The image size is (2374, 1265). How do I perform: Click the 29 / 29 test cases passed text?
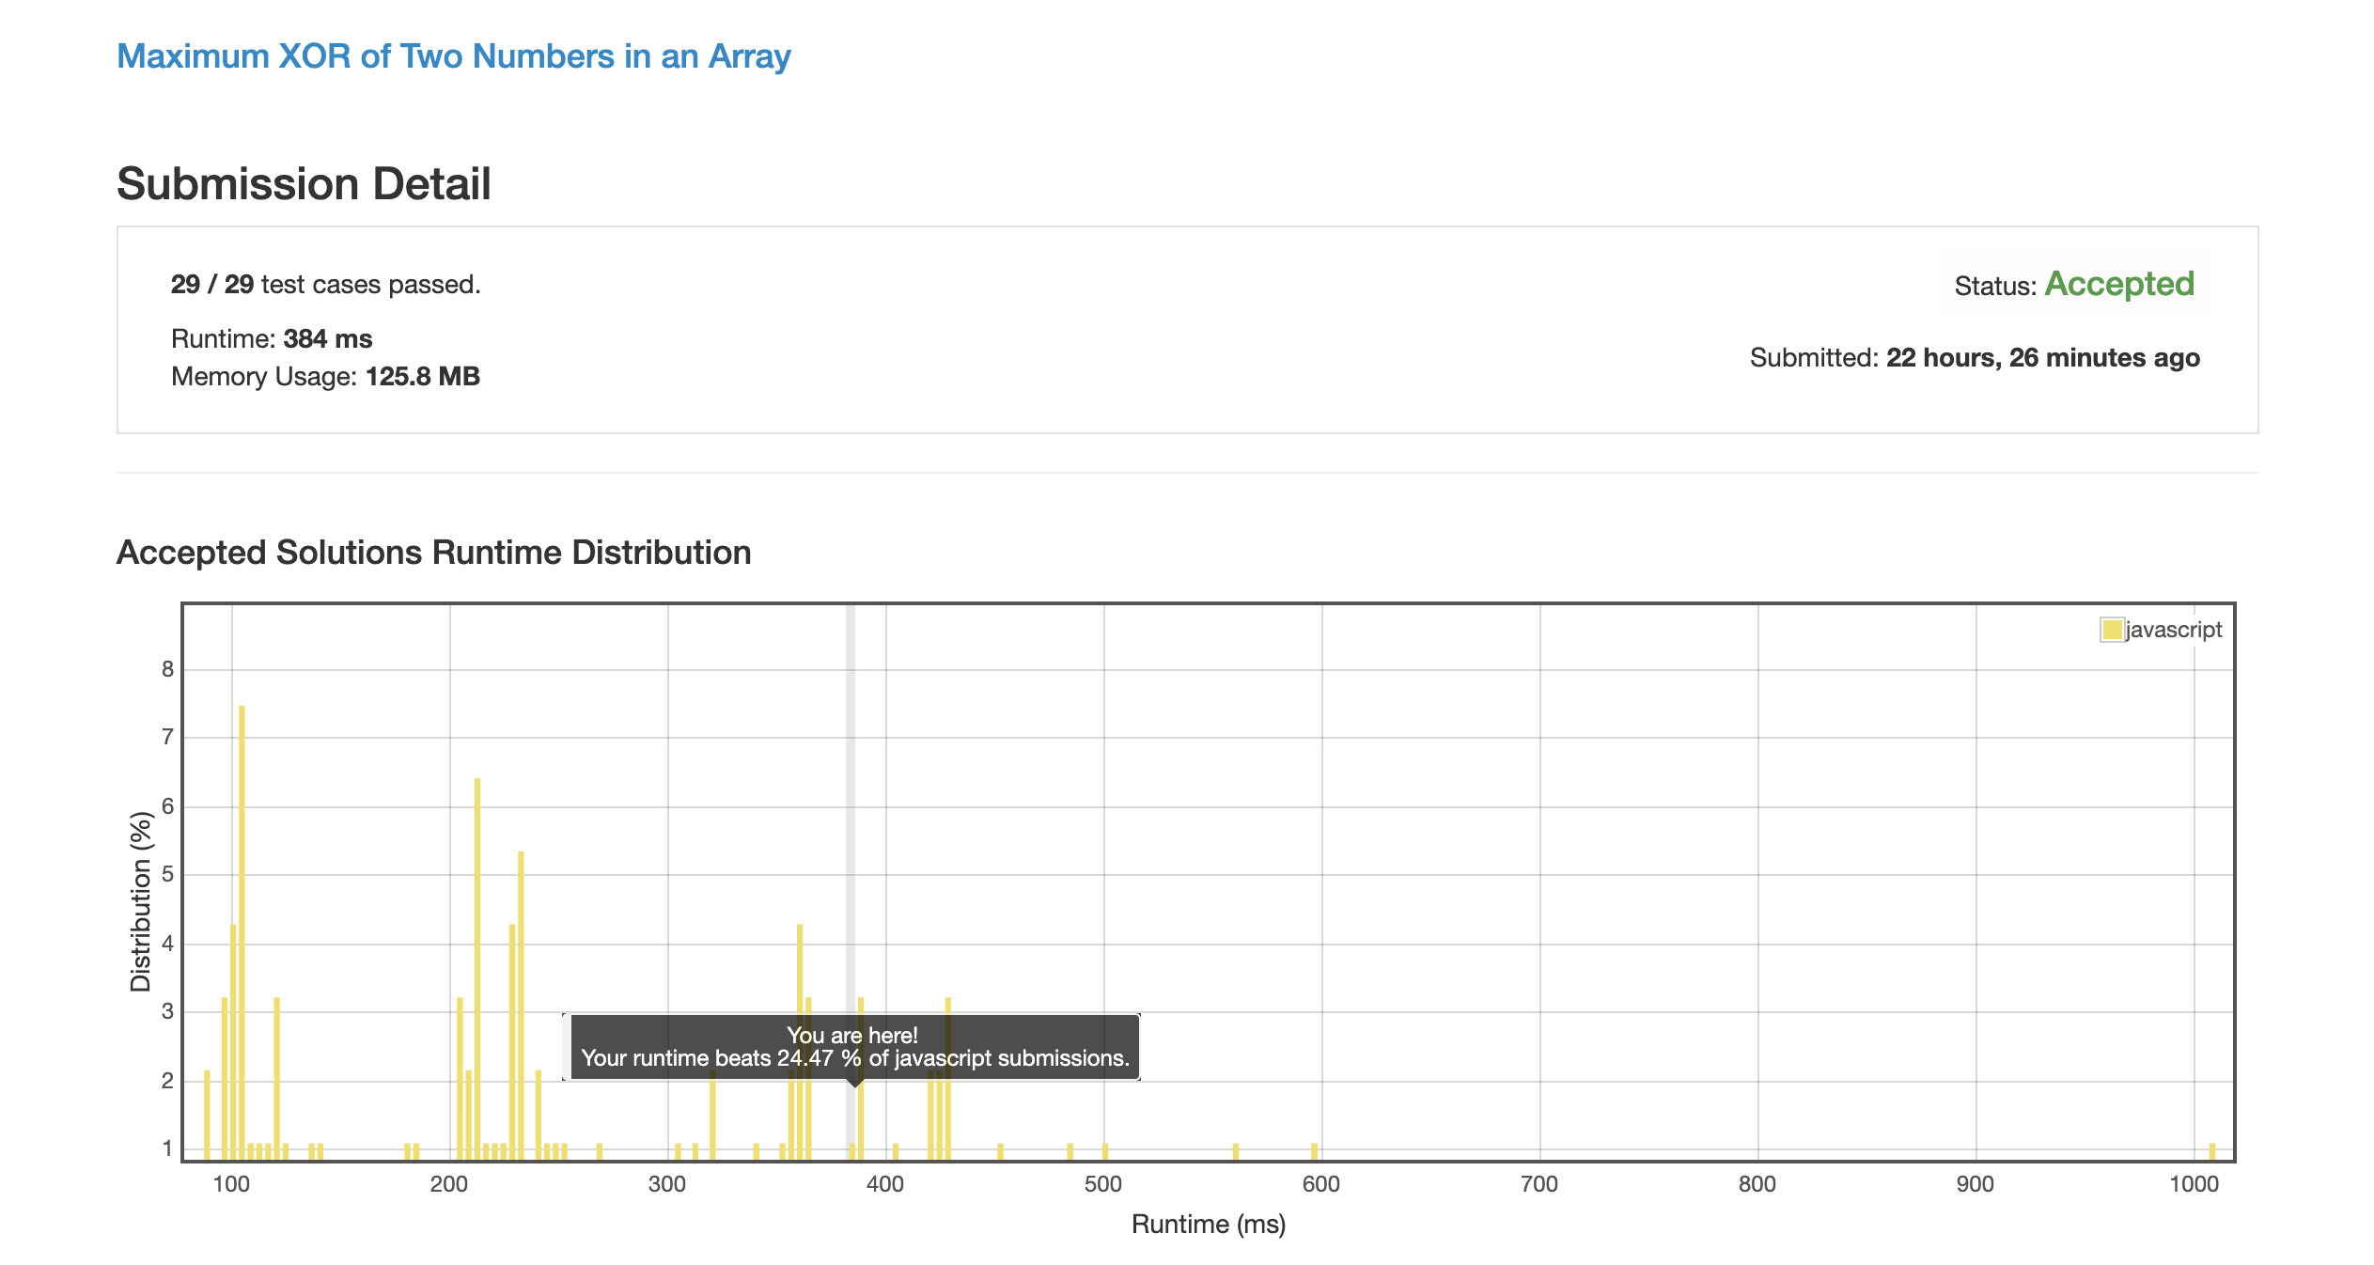point(326,284)
